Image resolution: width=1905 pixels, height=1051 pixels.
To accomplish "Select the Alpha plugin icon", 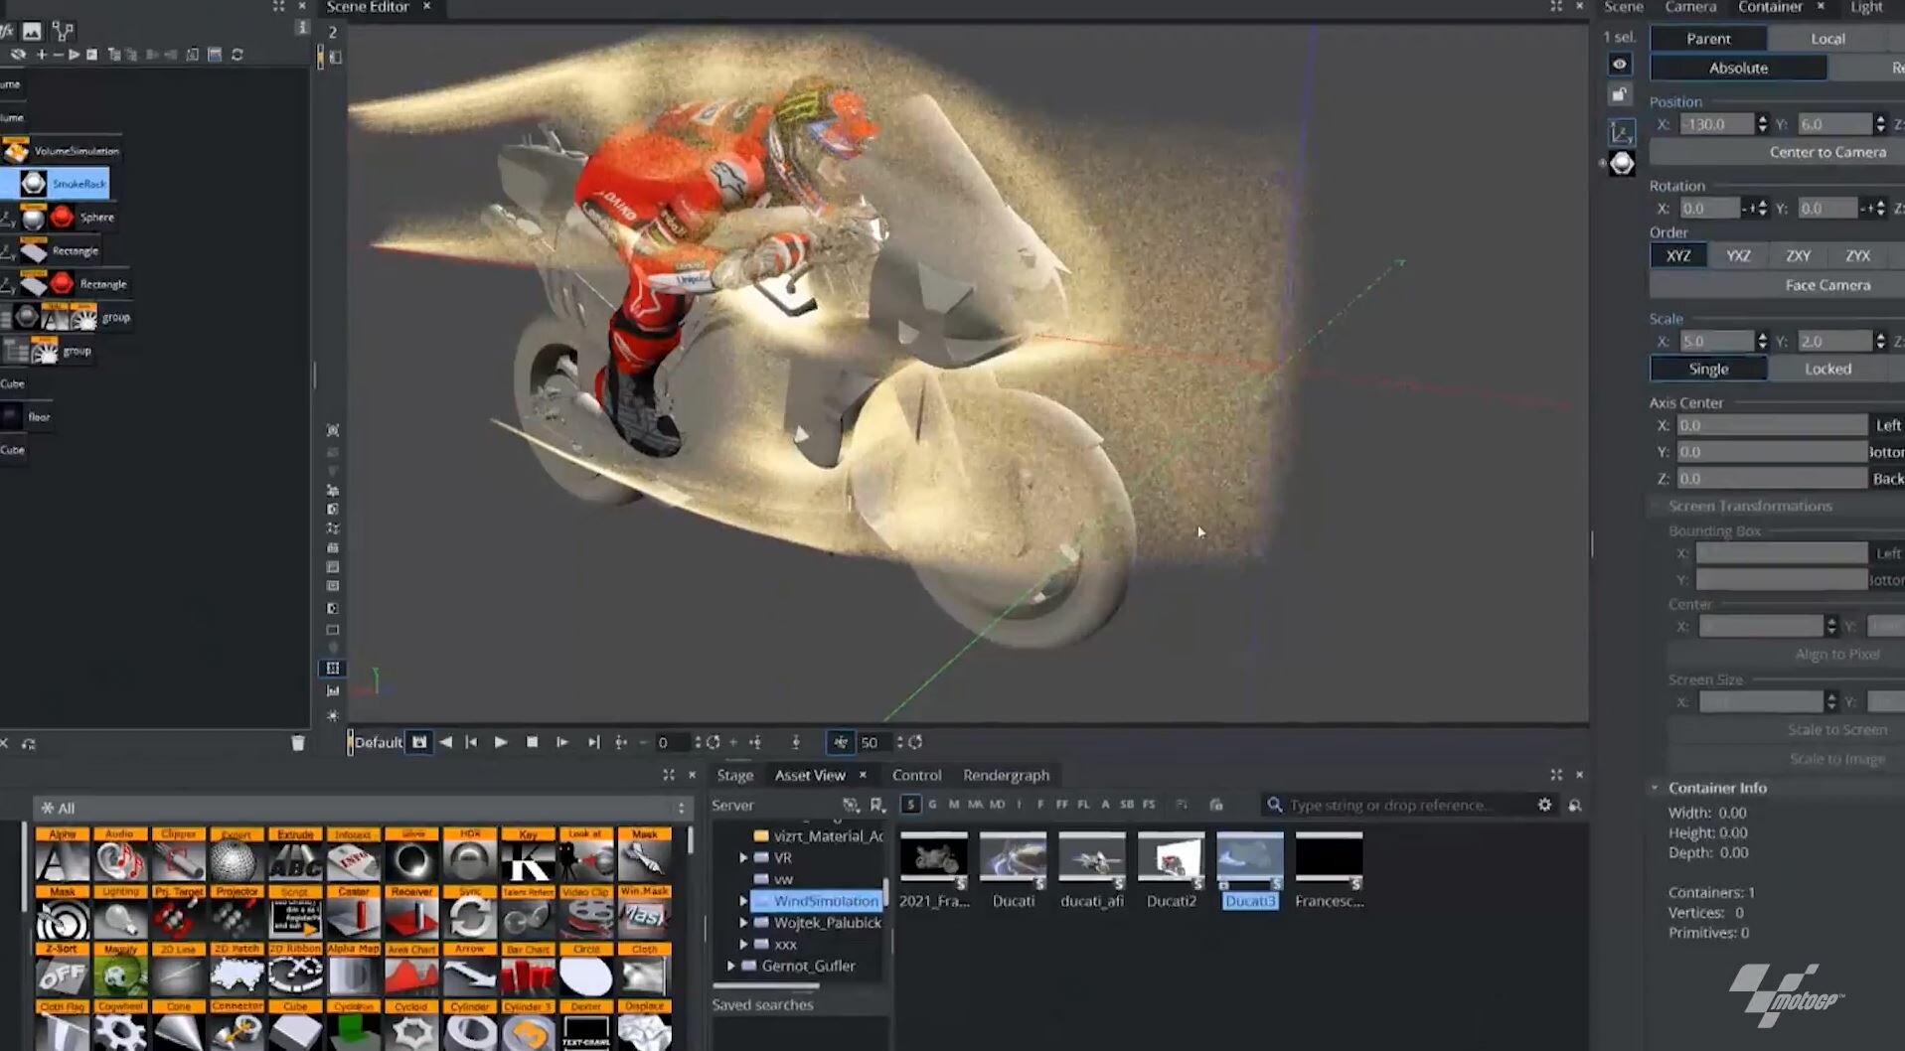I will pos(62,855).
